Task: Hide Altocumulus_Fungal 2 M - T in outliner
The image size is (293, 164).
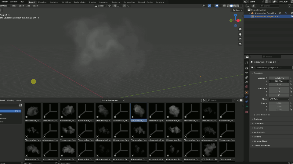Action: pyautogui.click(x=291, y=16)
